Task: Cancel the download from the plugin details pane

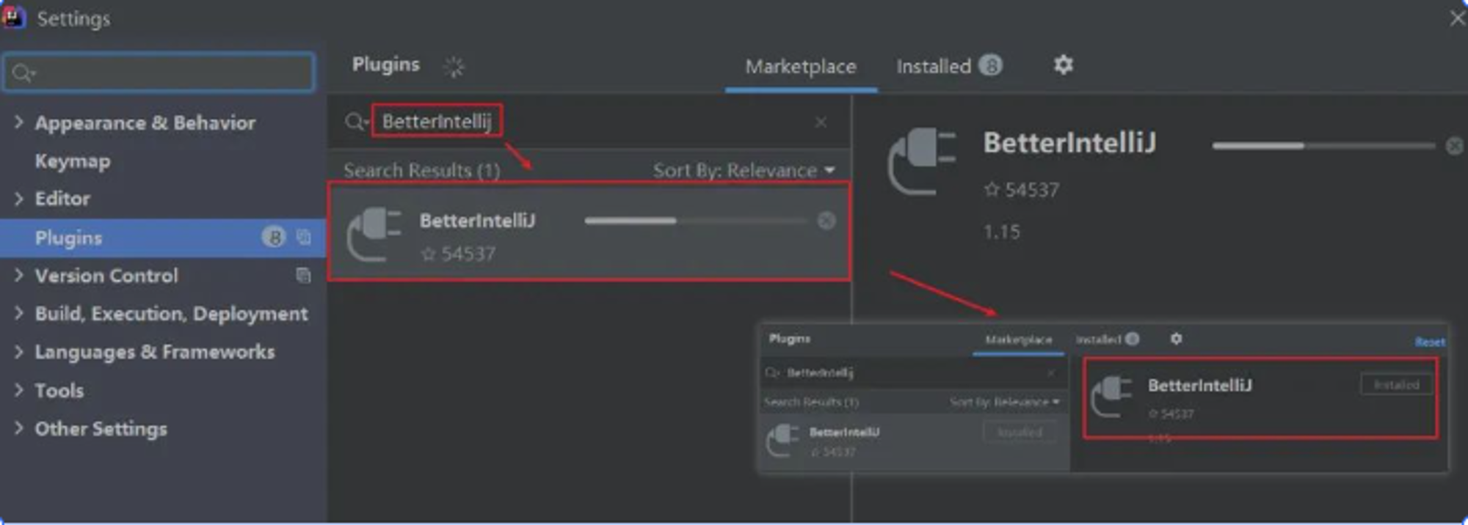Action: point(1454,146)
